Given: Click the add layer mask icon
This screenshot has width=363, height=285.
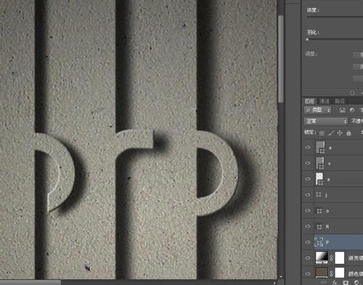Looking at the screenshot, I should tap(346, 282).
